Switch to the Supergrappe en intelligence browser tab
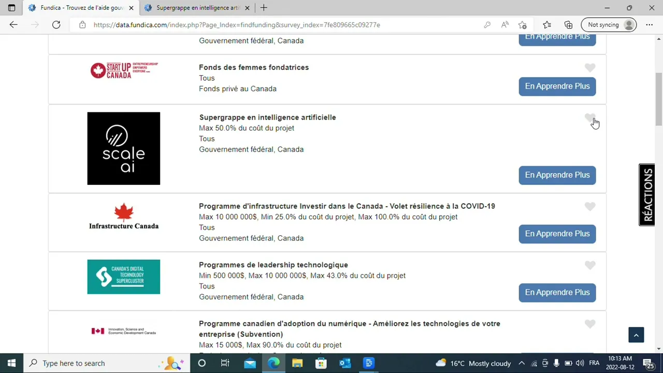Image resolution: width=663 pixels, height=373 pixels. 198,8
